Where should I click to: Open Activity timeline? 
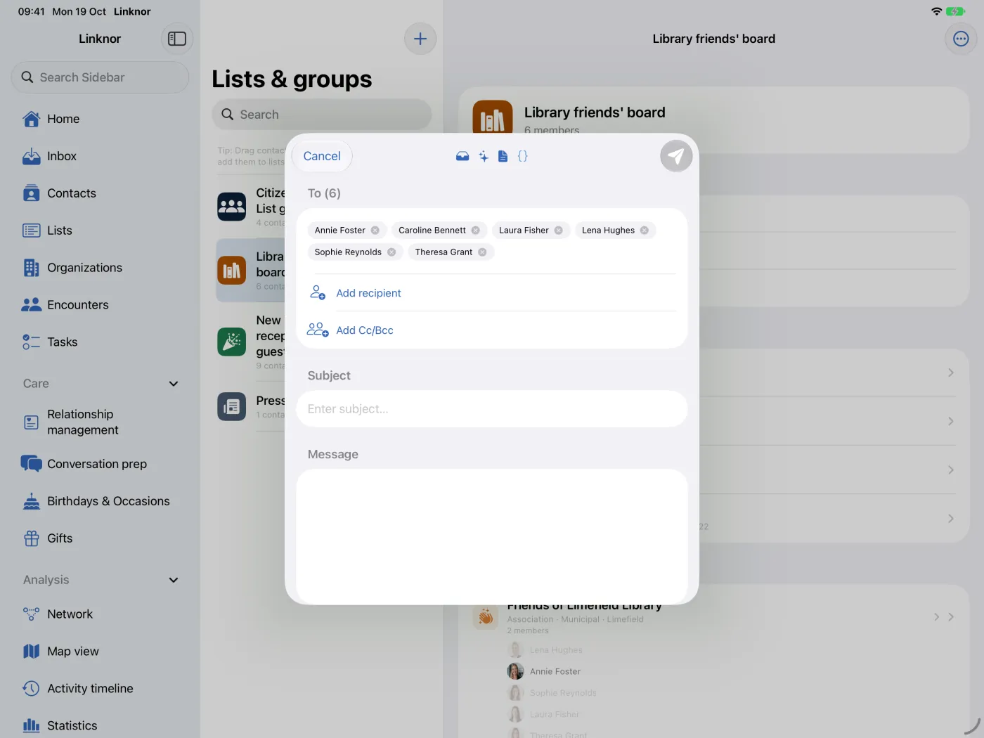click(100, 689)
